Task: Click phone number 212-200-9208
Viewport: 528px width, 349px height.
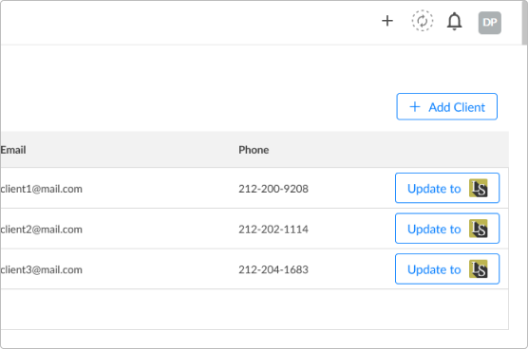Action: point(273,189)
